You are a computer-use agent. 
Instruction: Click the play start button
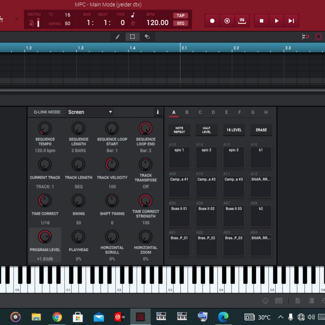coord(291,21)
